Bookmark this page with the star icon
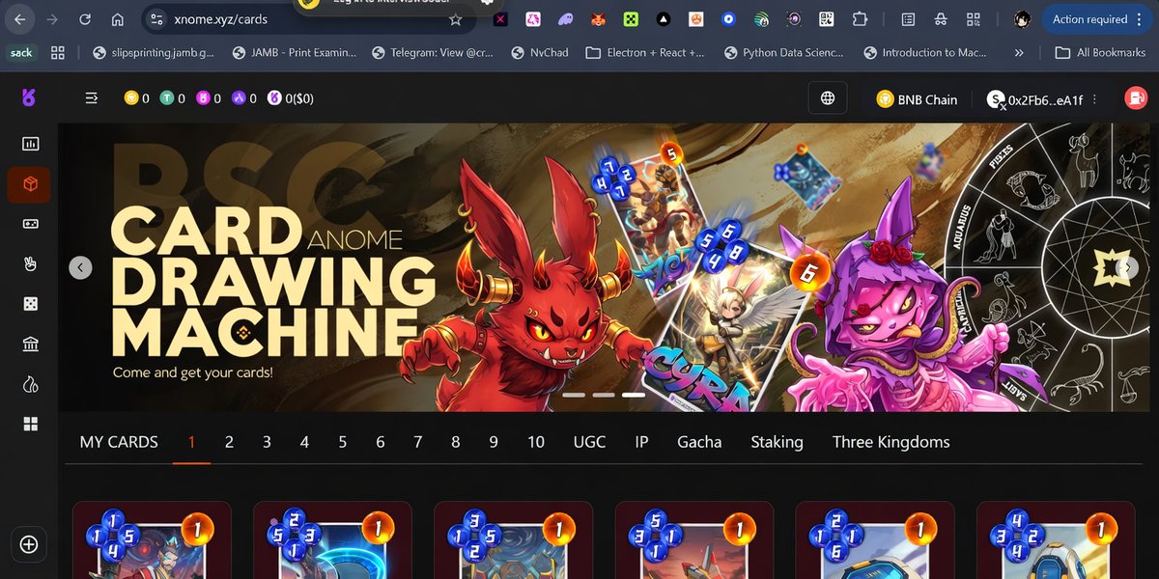This screenshot has width=1159, height=579. click(456, 19)
